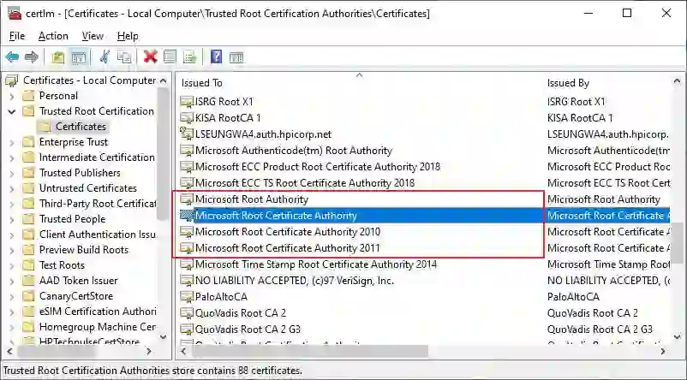Image resolution: width=687 pixels, height=380 pixels.
Task: Select Microsoft ECC TS Root Certificate Authority 2018
Action: pos(305,183)
